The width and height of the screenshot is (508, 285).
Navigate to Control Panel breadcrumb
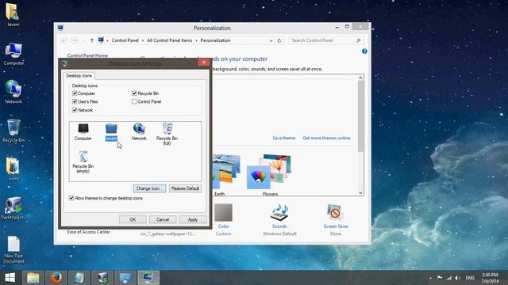point(125,40)
